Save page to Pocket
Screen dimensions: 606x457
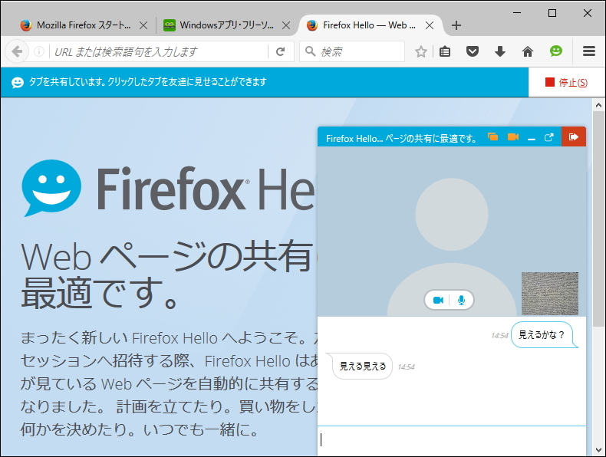tap(473, 51)
